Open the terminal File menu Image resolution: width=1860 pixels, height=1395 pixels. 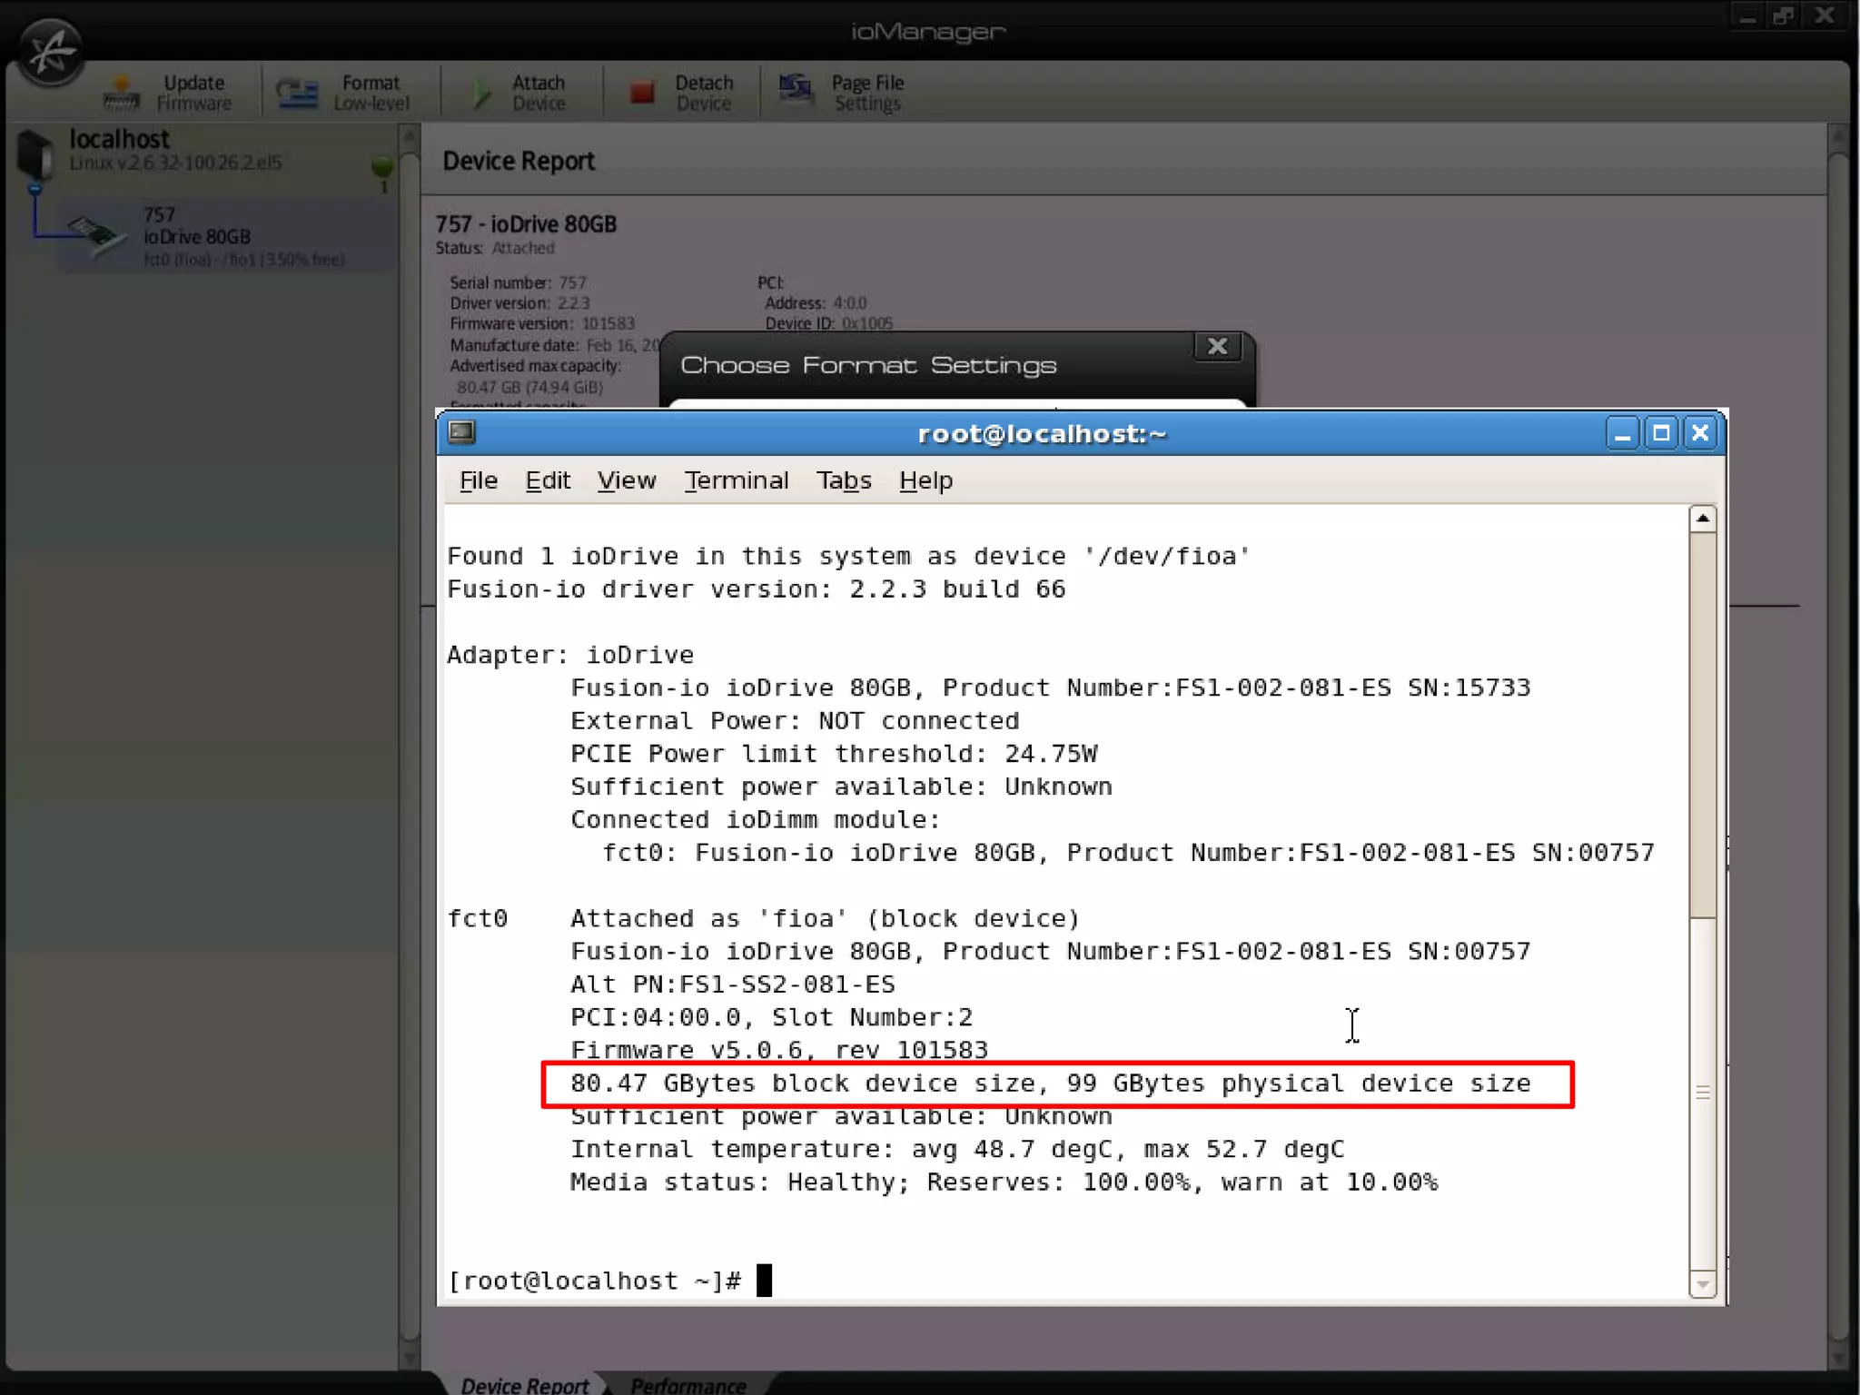click(x=478, y=480)
